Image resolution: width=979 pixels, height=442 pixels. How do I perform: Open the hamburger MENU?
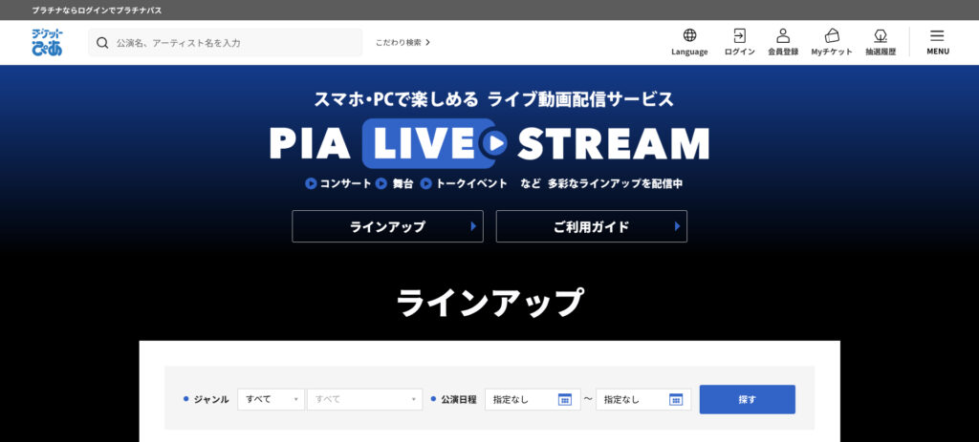[938, 42]
